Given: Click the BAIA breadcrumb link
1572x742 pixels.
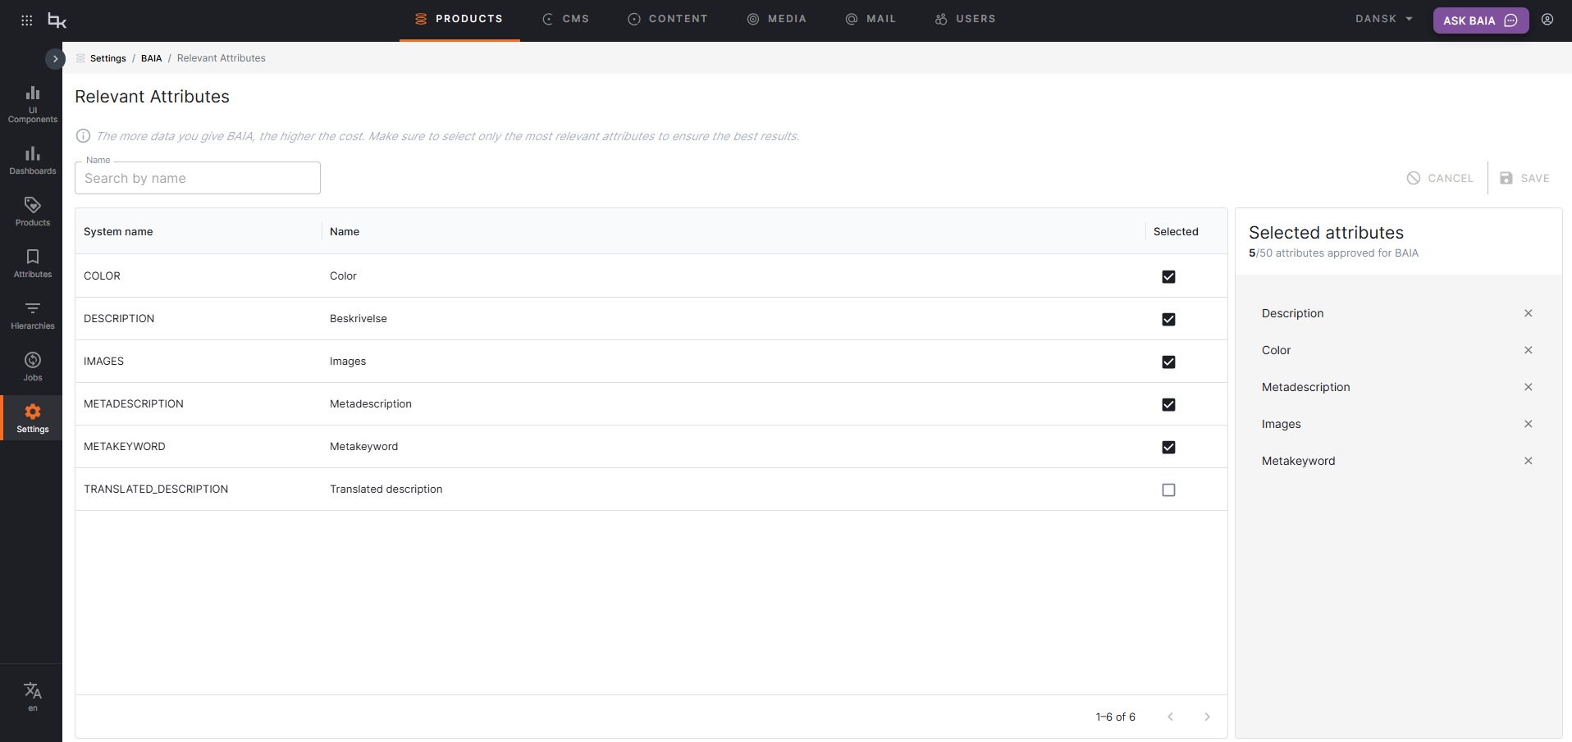Looking at the screenshot, I should click(x=151, y=58).
